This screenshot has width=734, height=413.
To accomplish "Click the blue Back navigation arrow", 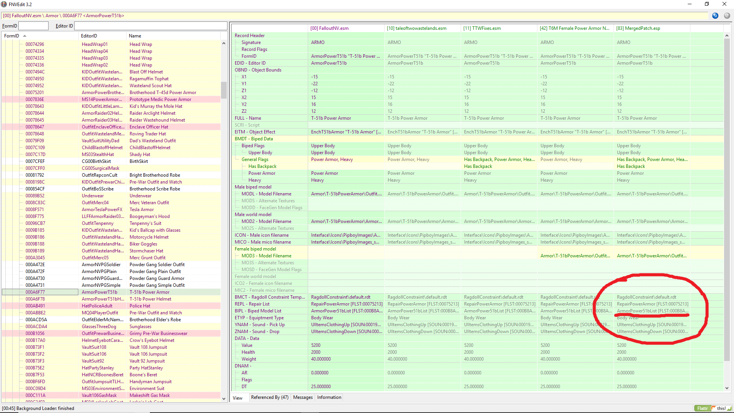I will coord(715,16).
